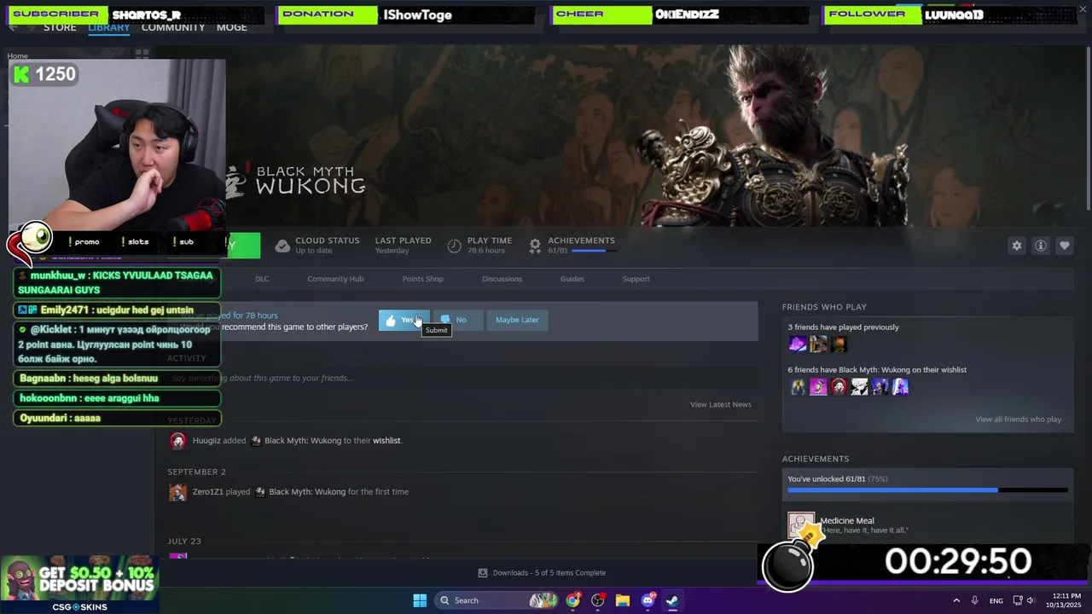Open View Latest News link
The width and height of the screenshot is (1092, 614).
click(x=721, y=404)
